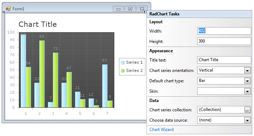This screenshot has width=254, height=136.
Task: Click the Series 1 bar labeled 97
Action: [23, 71]
